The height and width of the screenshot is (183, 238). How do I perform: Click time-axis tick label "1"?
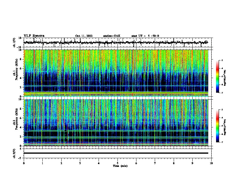tap(43, 163)
